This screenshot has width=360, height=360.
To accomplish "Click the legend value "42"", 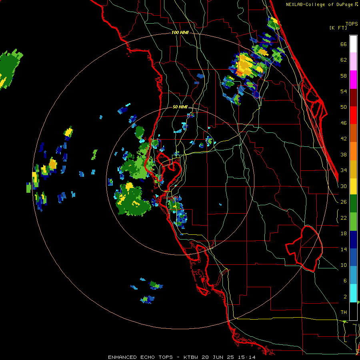I will 344,139.
